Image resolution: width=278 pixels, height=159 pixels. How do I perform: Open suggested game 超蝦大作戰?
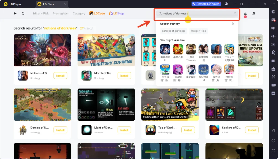[x=204, y=53]
